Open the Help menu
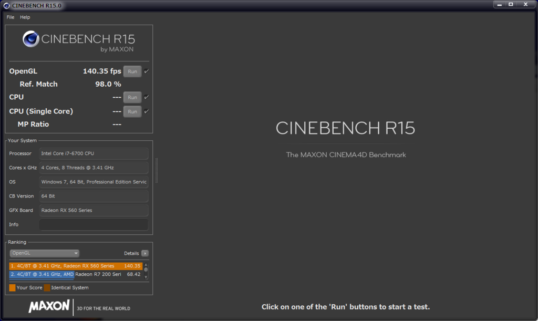This screenshot has width=538, height=321. pos(25,17)
